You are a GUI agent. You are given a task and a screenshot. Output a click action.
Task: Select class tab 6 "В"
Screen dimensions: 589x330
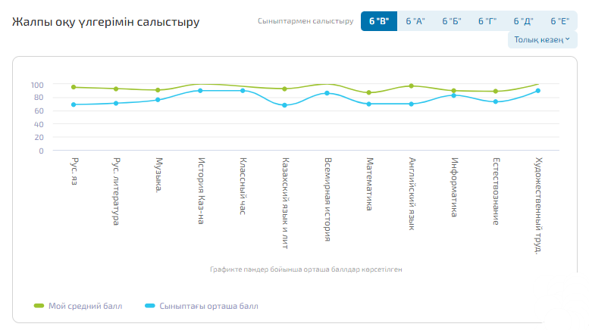[379, 21]
